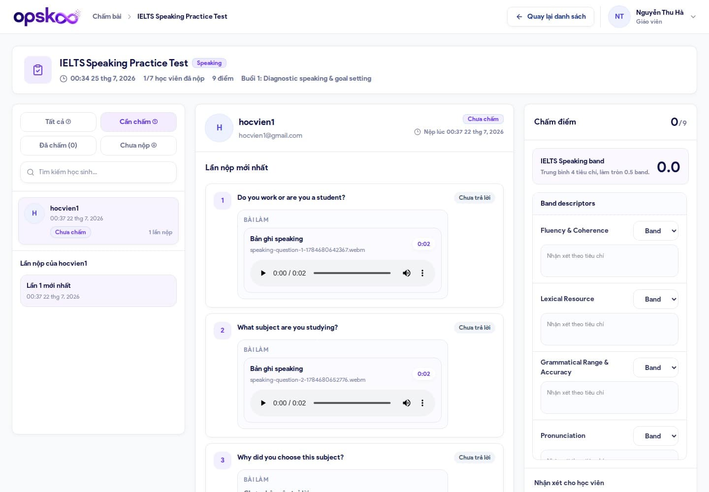Click Nguyễn Thu Hà user name

click(x=660, y=13)
